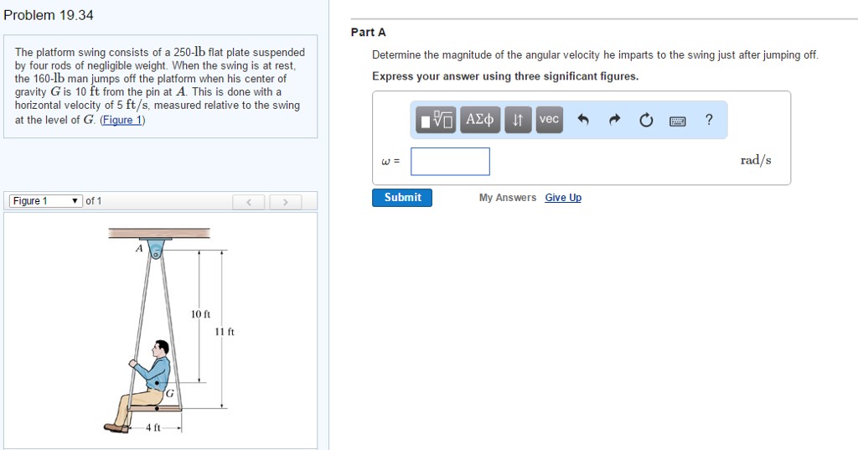Click the ω answer input box
The image size is (858, 450).
[x=450, y=162]
